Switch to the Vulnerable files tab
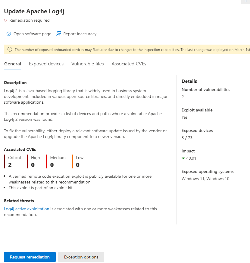 [x=87, y=64]
